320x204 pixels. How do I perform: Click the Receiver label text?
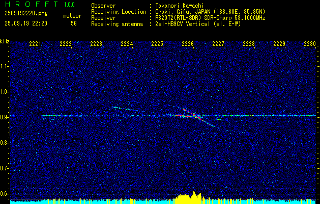tap(103, 18)
